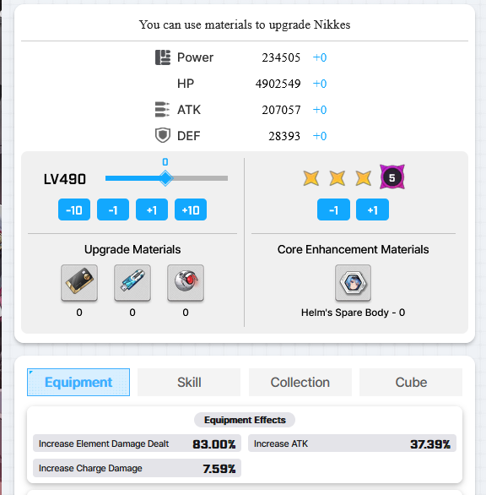Click the purple core level 5 badge
Image resolution: width=486 pixels, height=495 pixels.
point(392,177)
